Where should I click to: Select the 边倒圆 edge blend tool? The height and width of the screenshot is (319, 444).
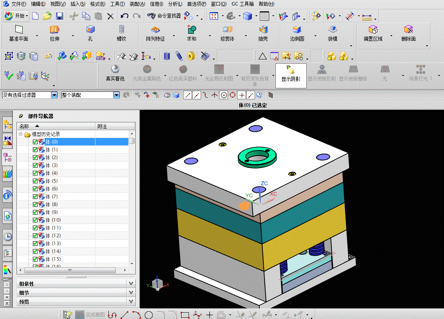[297, 33]
